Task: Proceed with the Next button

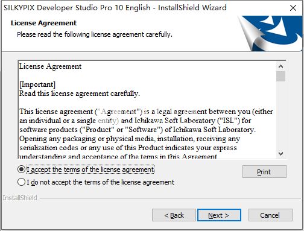Action: (219, 215)
